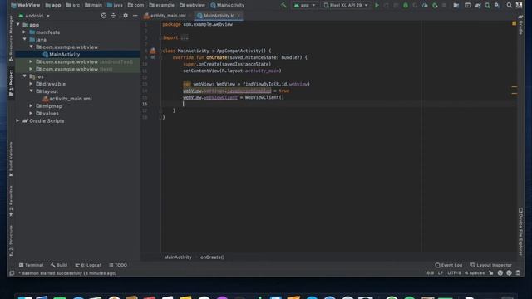Open the TODO tool window tab
532x299 pixels.
click(x=118, y=265)
